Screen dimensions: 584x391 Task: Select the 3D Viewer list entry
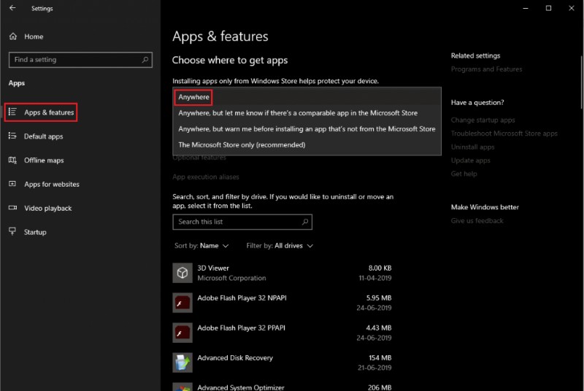[x=282, y=273]
